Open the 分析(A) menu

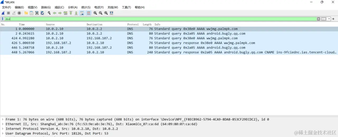(x=73, y=7)
